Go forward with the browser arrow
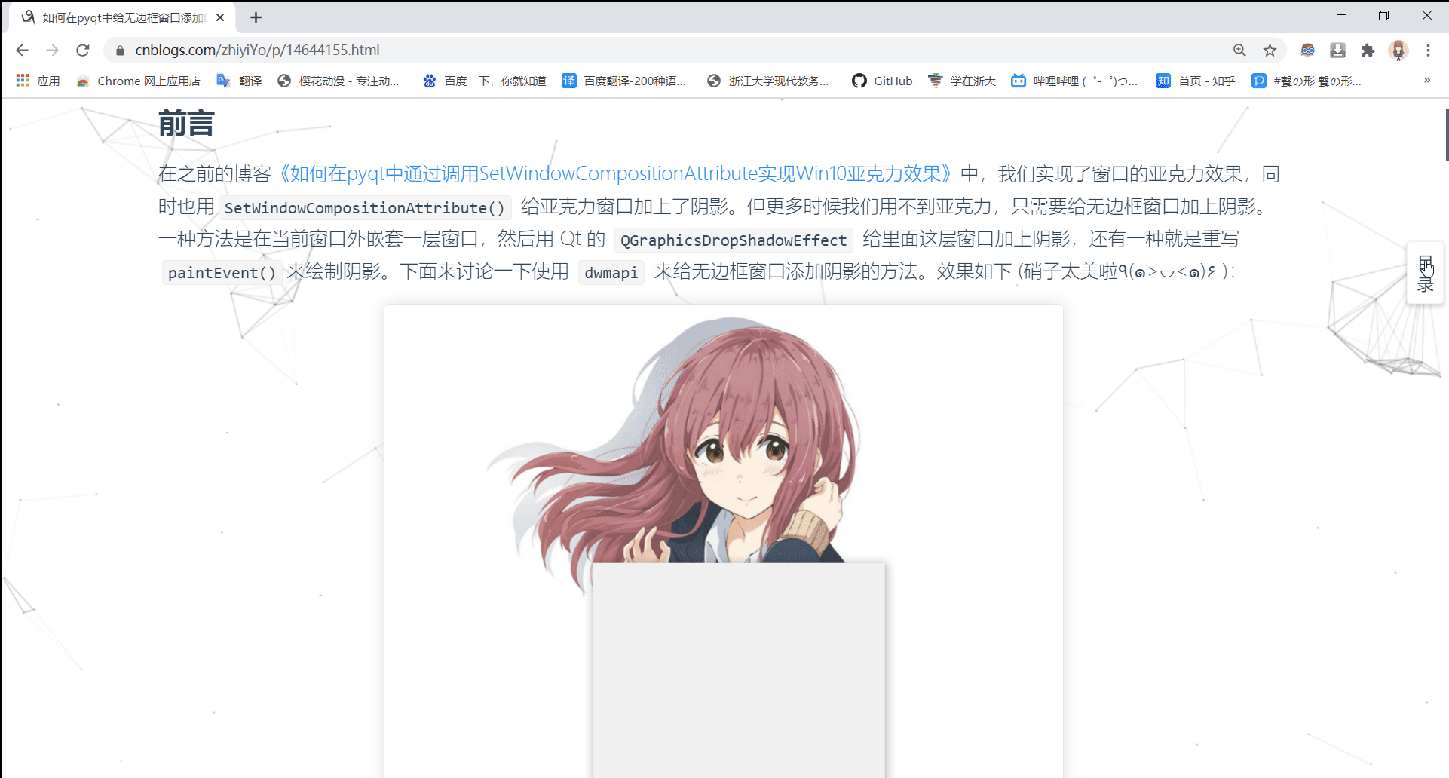This screenshot has height=778, width=1449. pos(52,50)
